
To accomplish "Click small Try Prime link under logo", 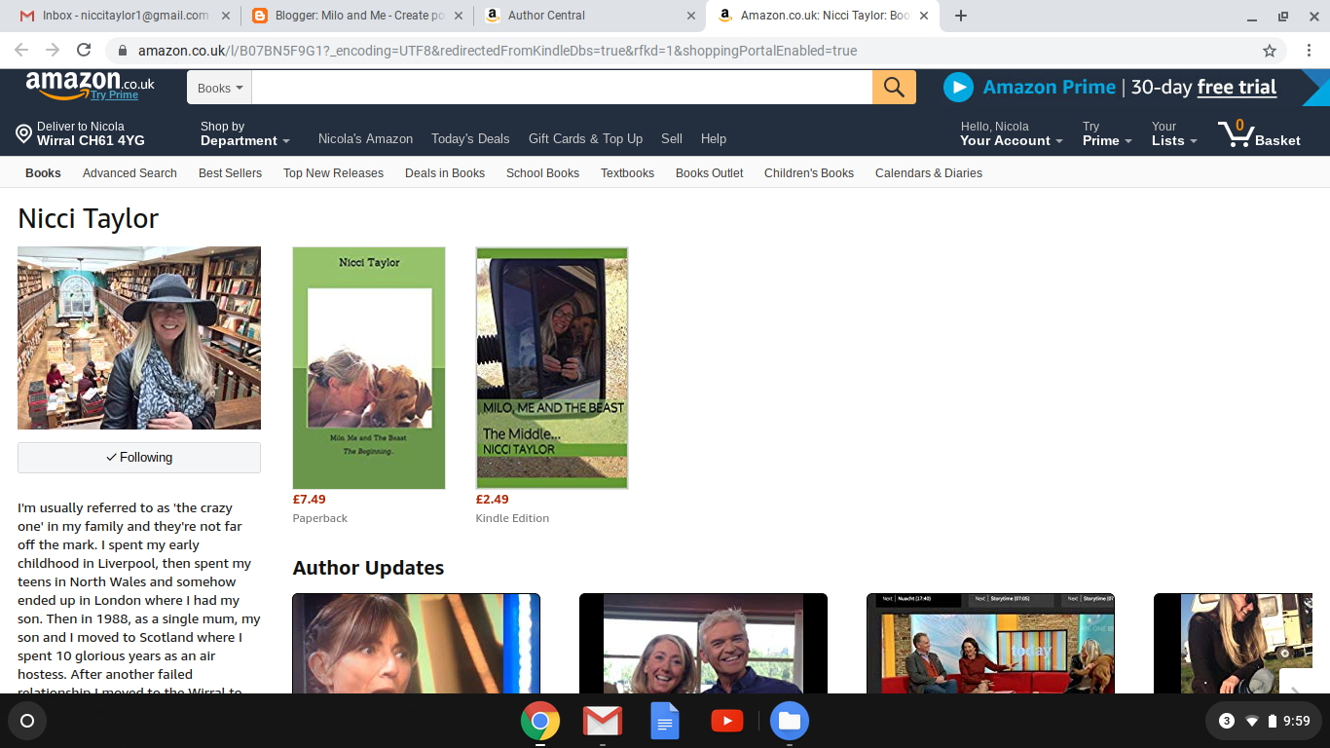I will click(115, 95).
